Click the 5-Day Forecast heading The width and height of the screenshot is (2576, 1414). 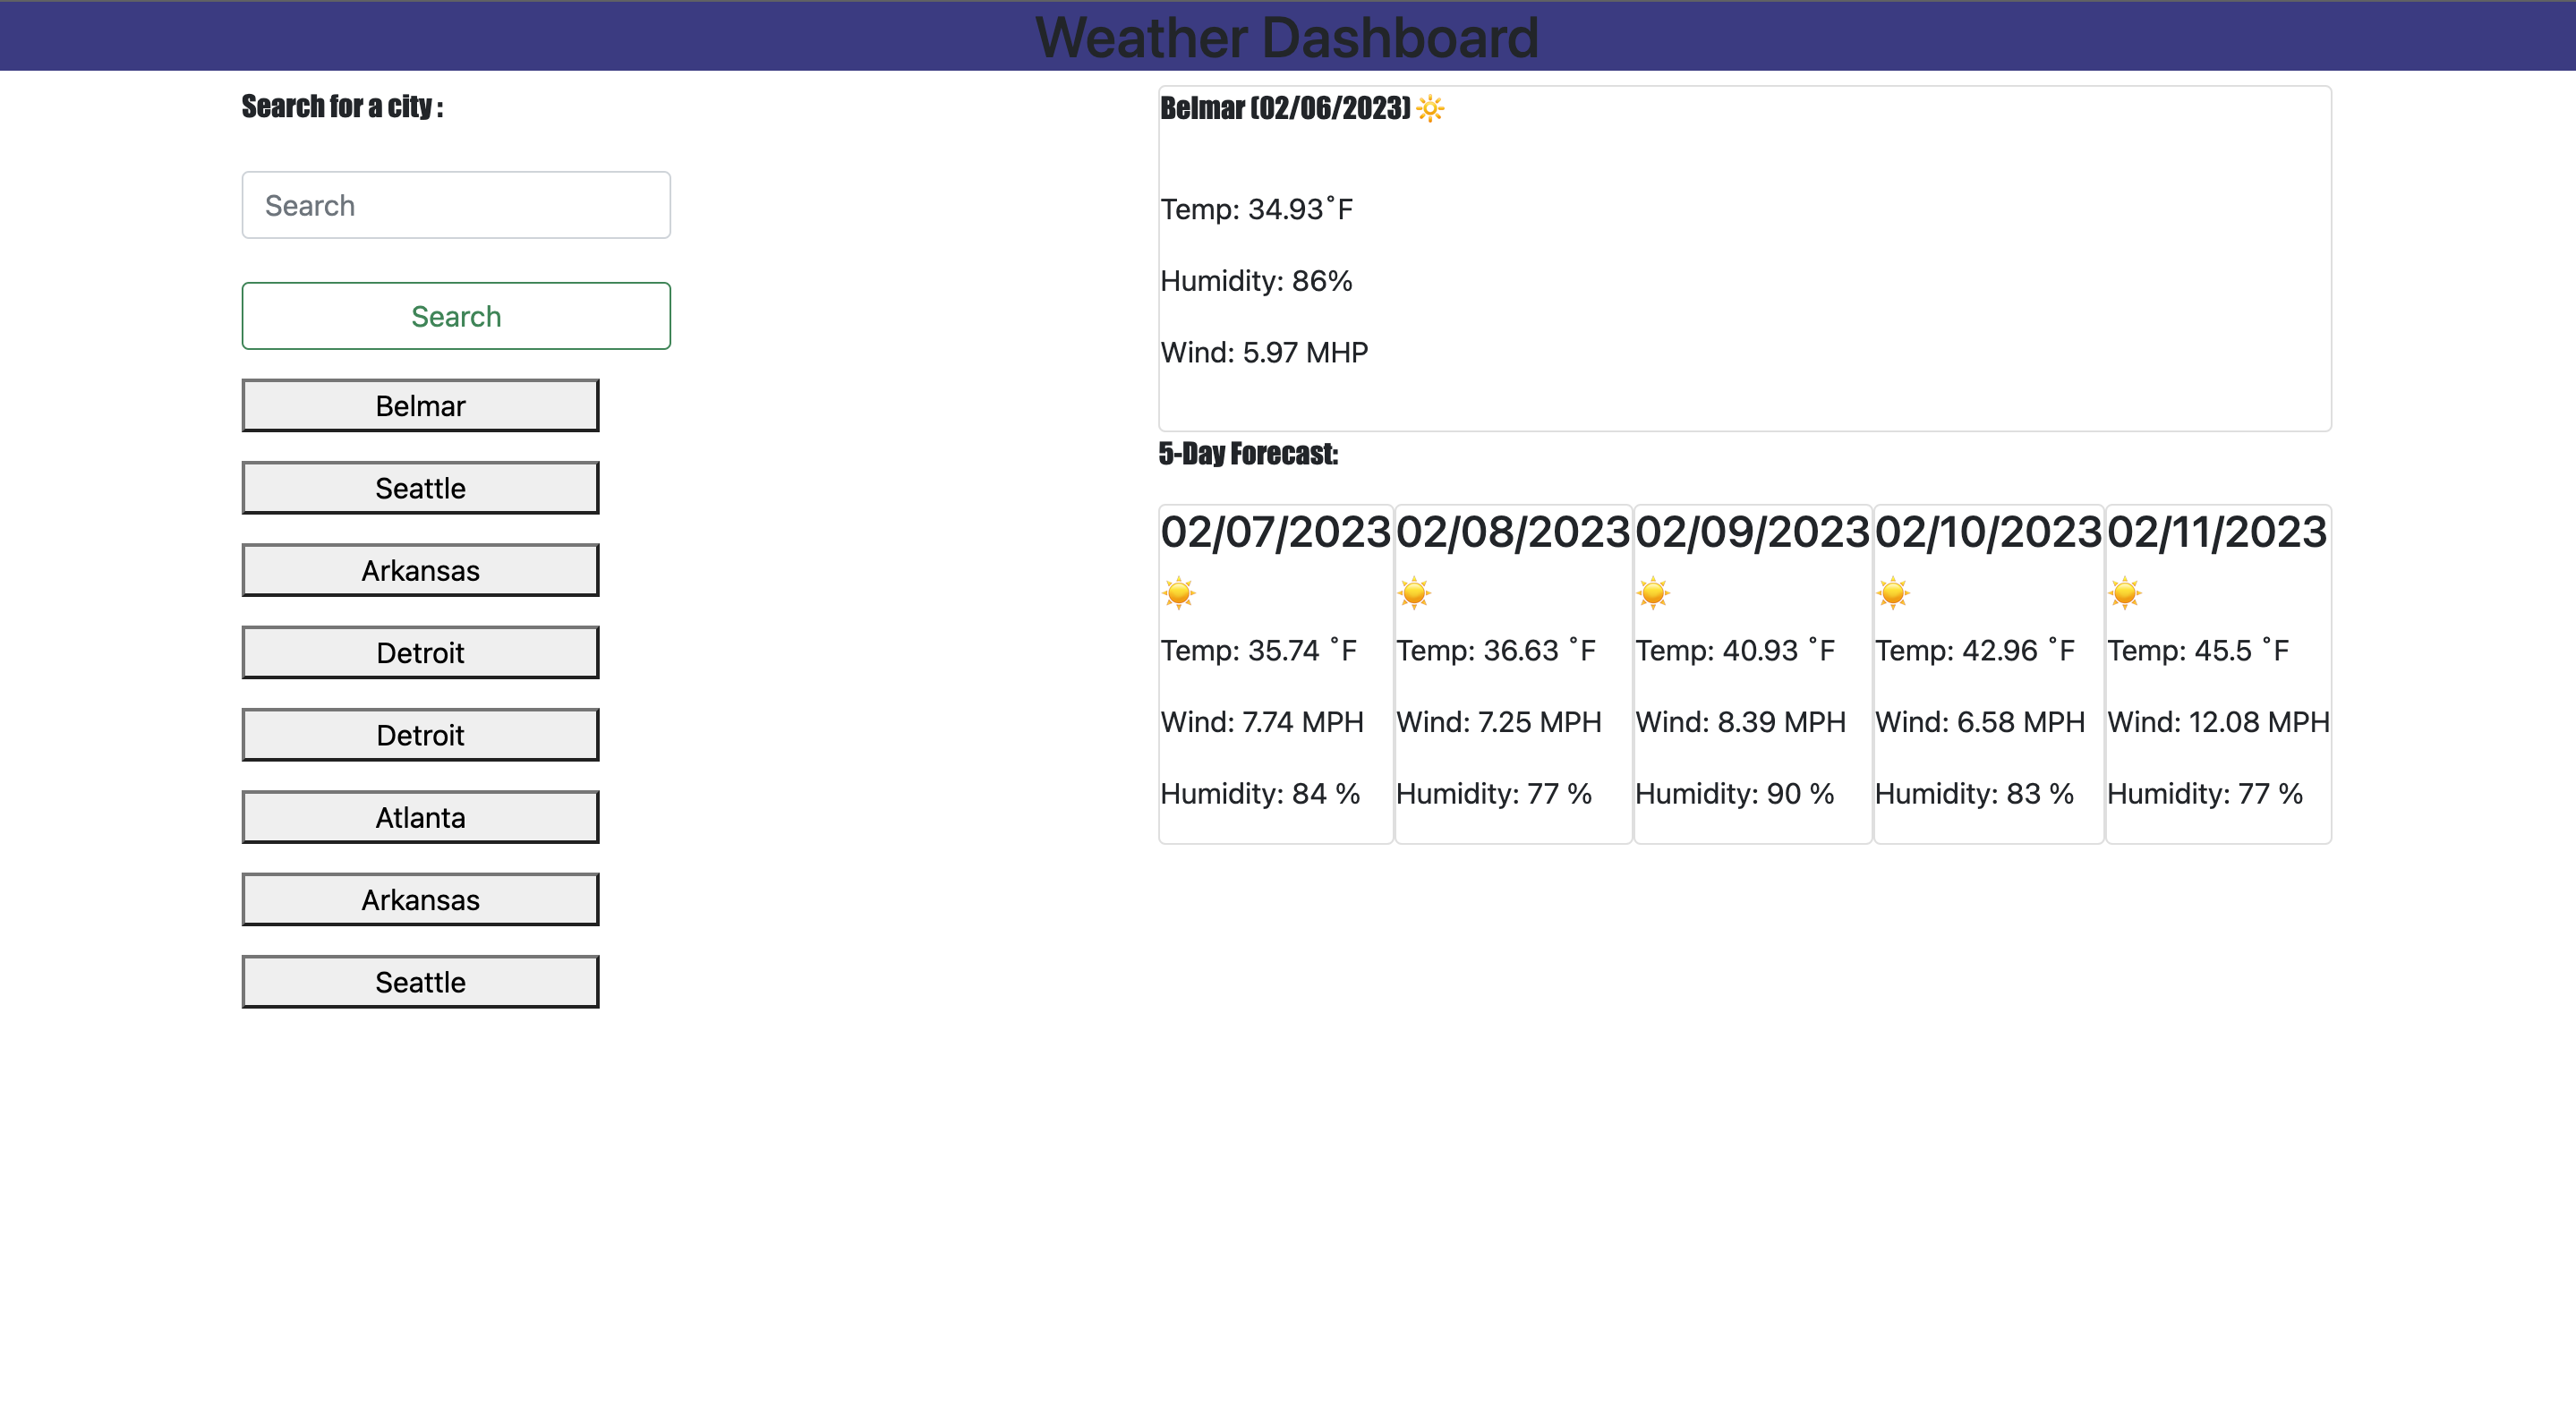tap(1248, 451)
